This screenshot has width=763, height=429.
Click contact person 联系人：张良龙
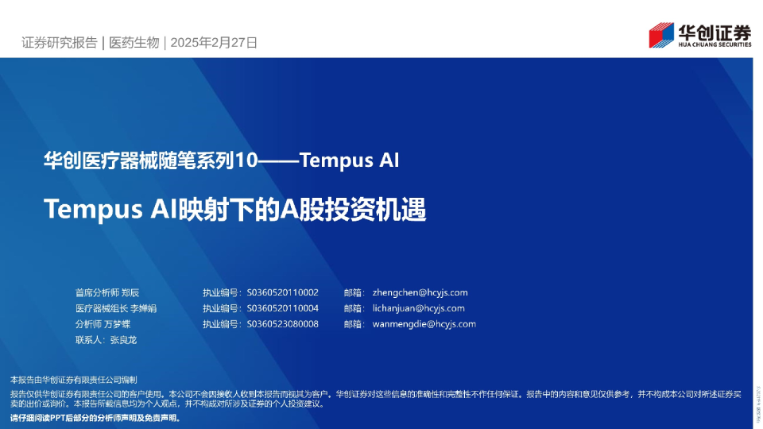106,340
